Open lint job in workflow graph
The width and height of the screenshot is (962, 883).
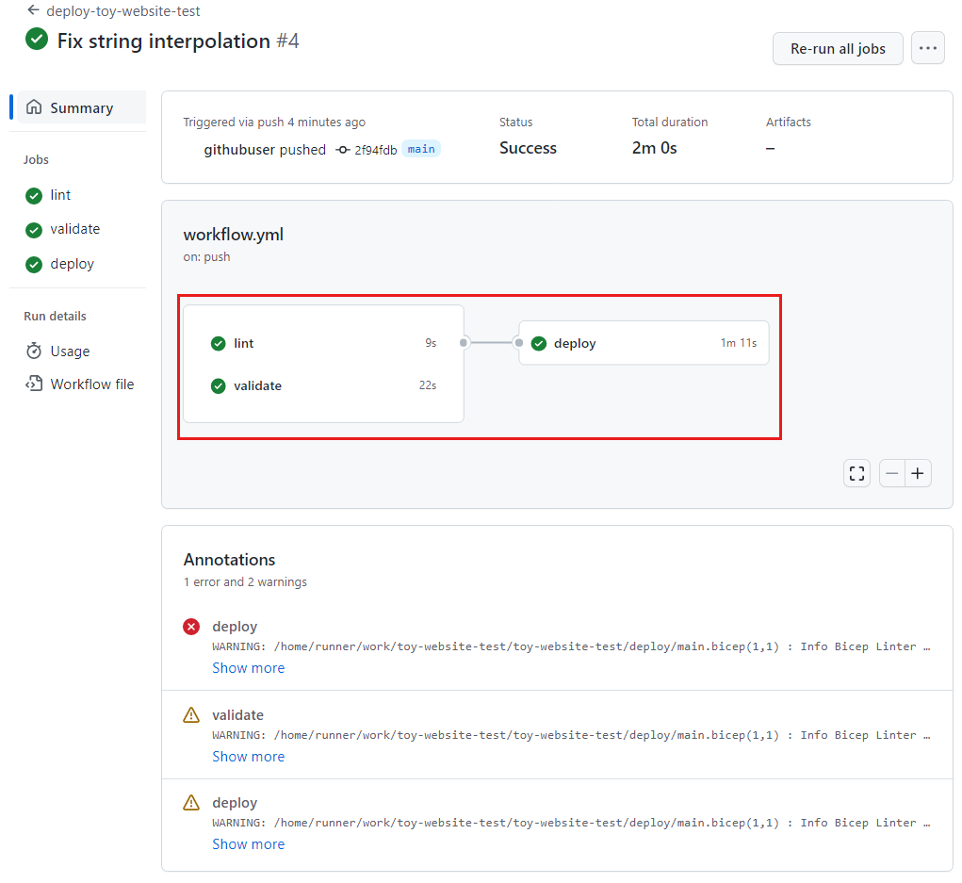pyautogui.click(x=244, y=344)
